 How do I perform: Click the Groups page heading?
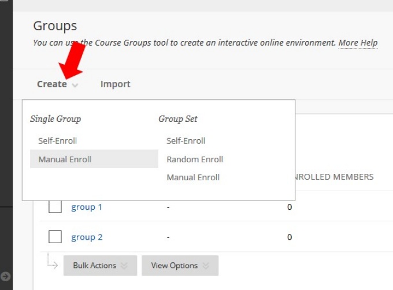55,26
